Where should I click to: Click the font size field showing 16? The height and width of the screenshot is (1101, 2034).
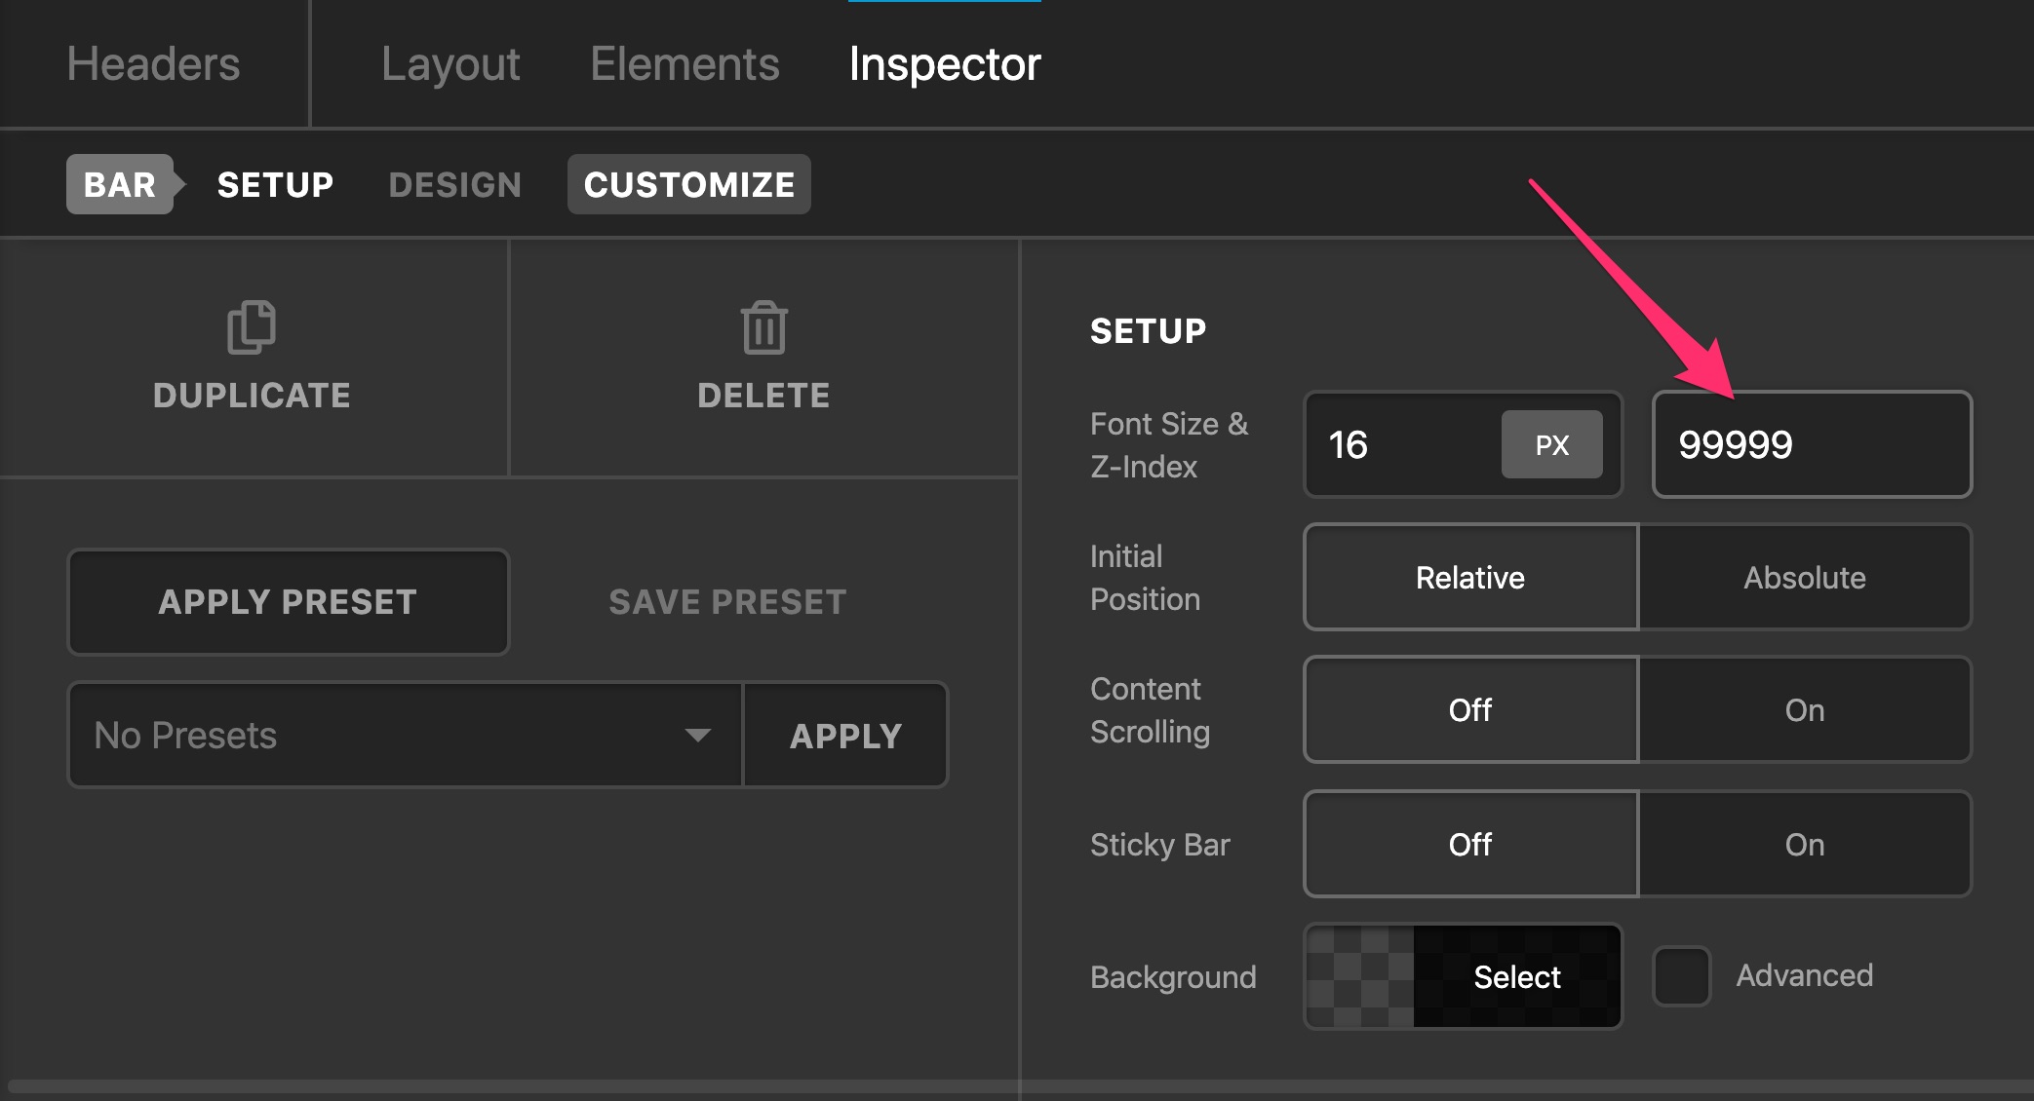(1404, 444)
